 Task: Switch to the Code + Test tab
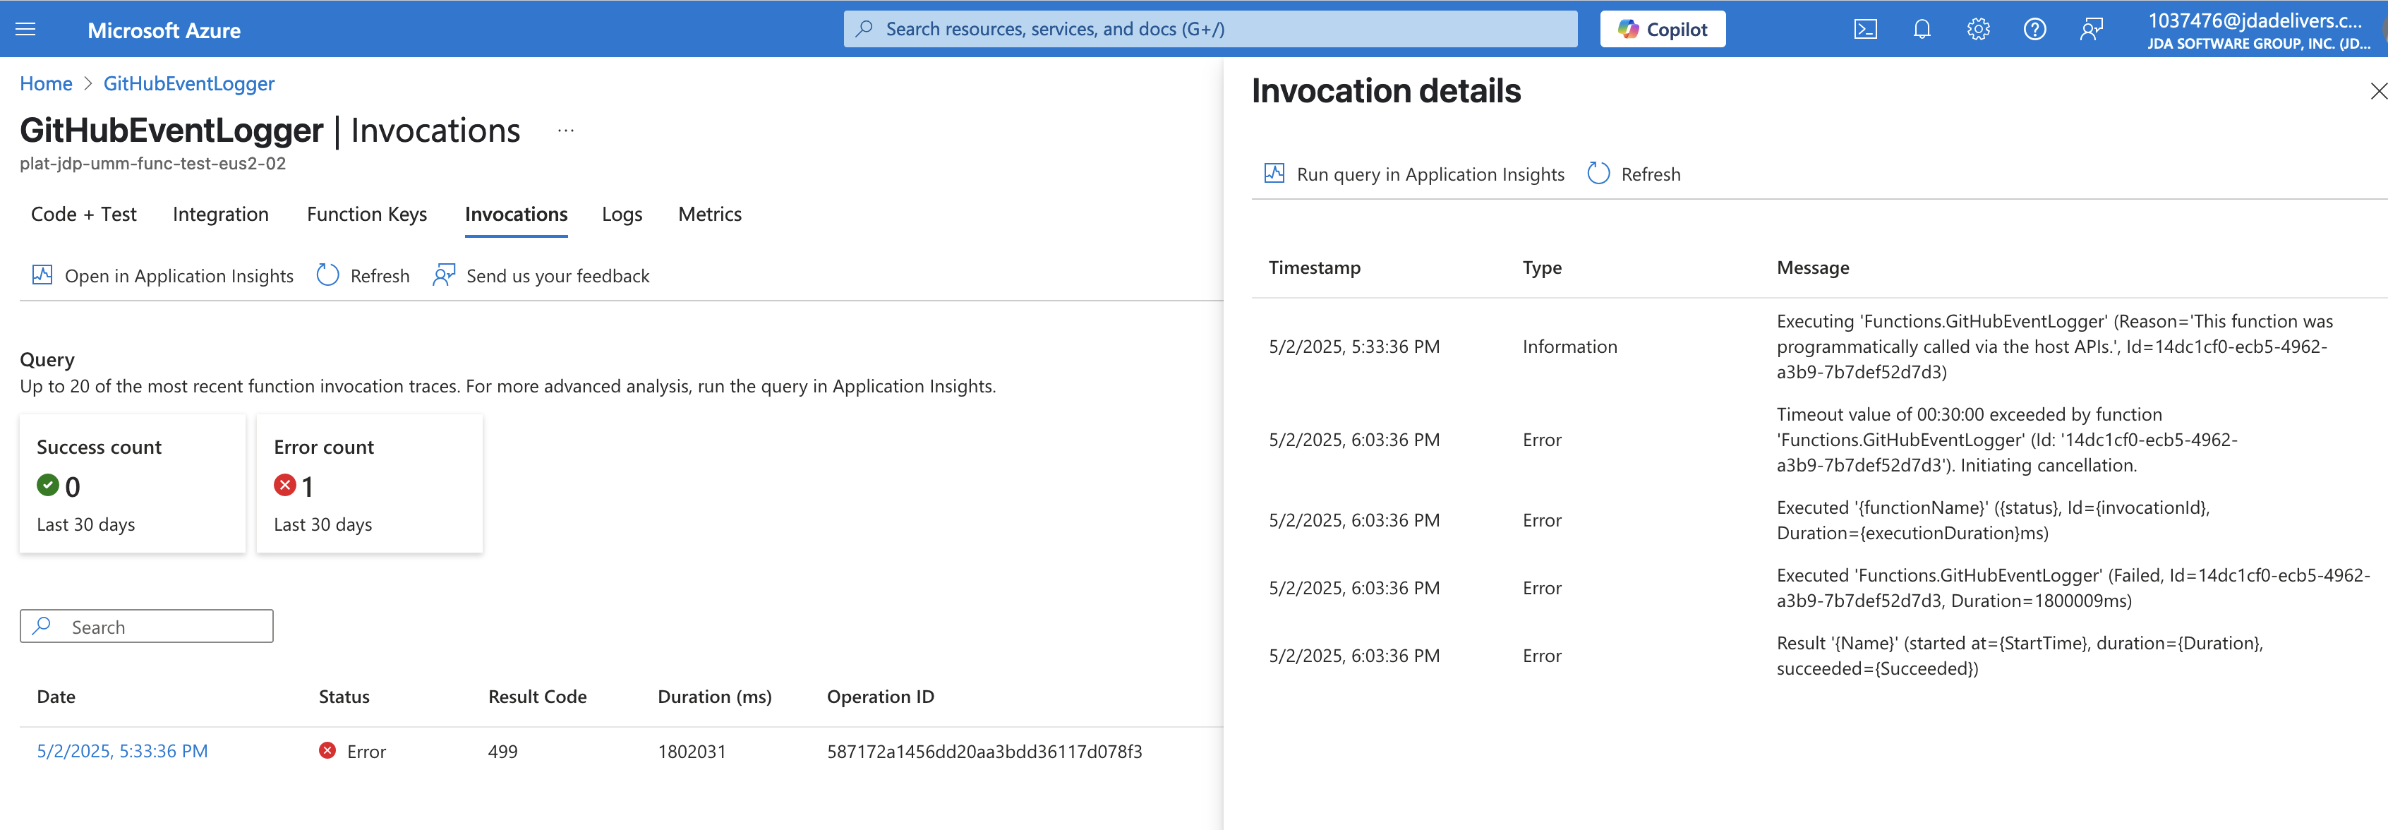pos(83,215)
